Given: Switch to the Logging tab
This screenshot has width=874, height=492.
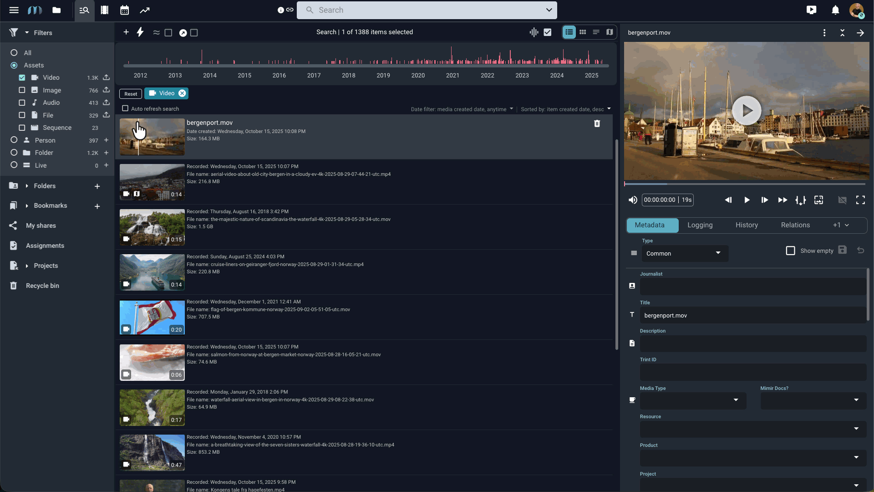Looking at the screenshot, I should pyautogui.click(x=700, y=225).
